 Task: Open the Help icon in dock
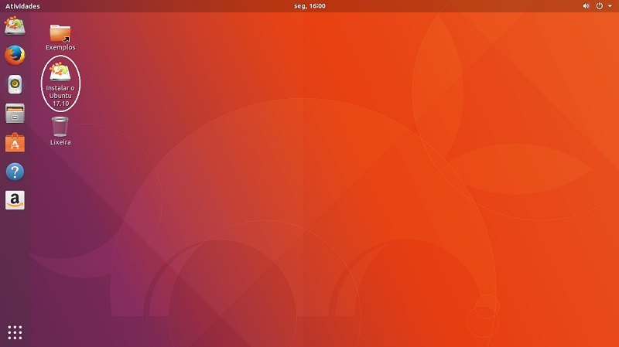pyautogui.click(x=15, y=172)
